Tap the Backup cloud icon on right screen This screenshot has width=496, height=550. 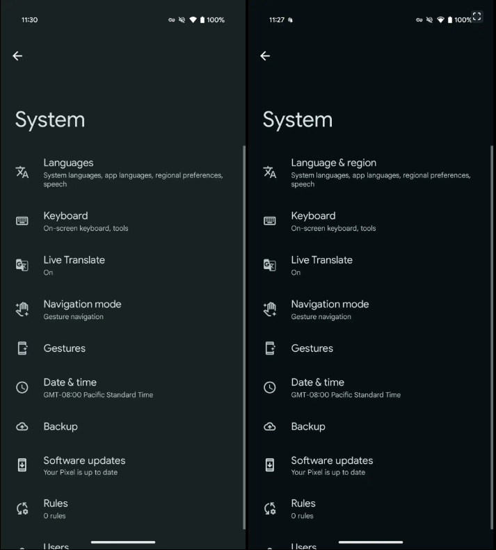[270, 426]
